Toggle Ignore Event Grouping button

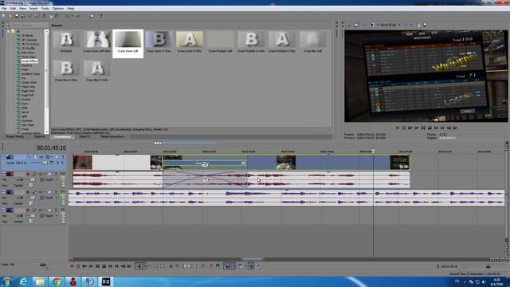click(257, 266)
